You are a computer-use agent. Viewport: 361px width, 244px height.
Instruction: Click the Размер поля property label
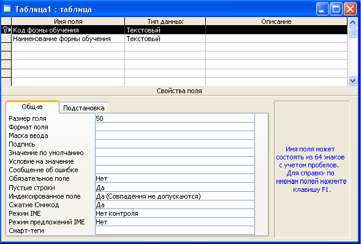pyautogui.click(x=28, y=118)
